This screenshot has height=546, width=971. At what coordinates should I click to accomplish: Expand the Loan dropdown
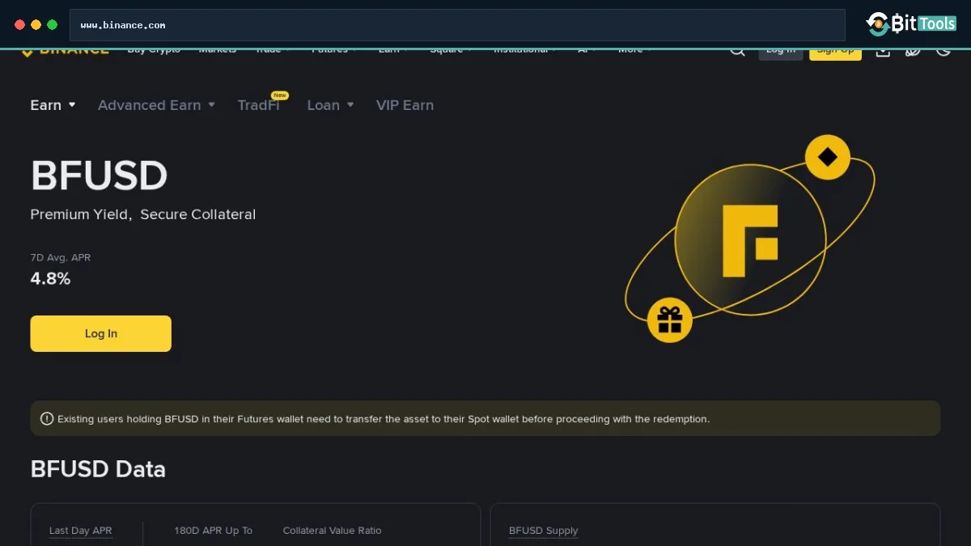tap(330, 105)
